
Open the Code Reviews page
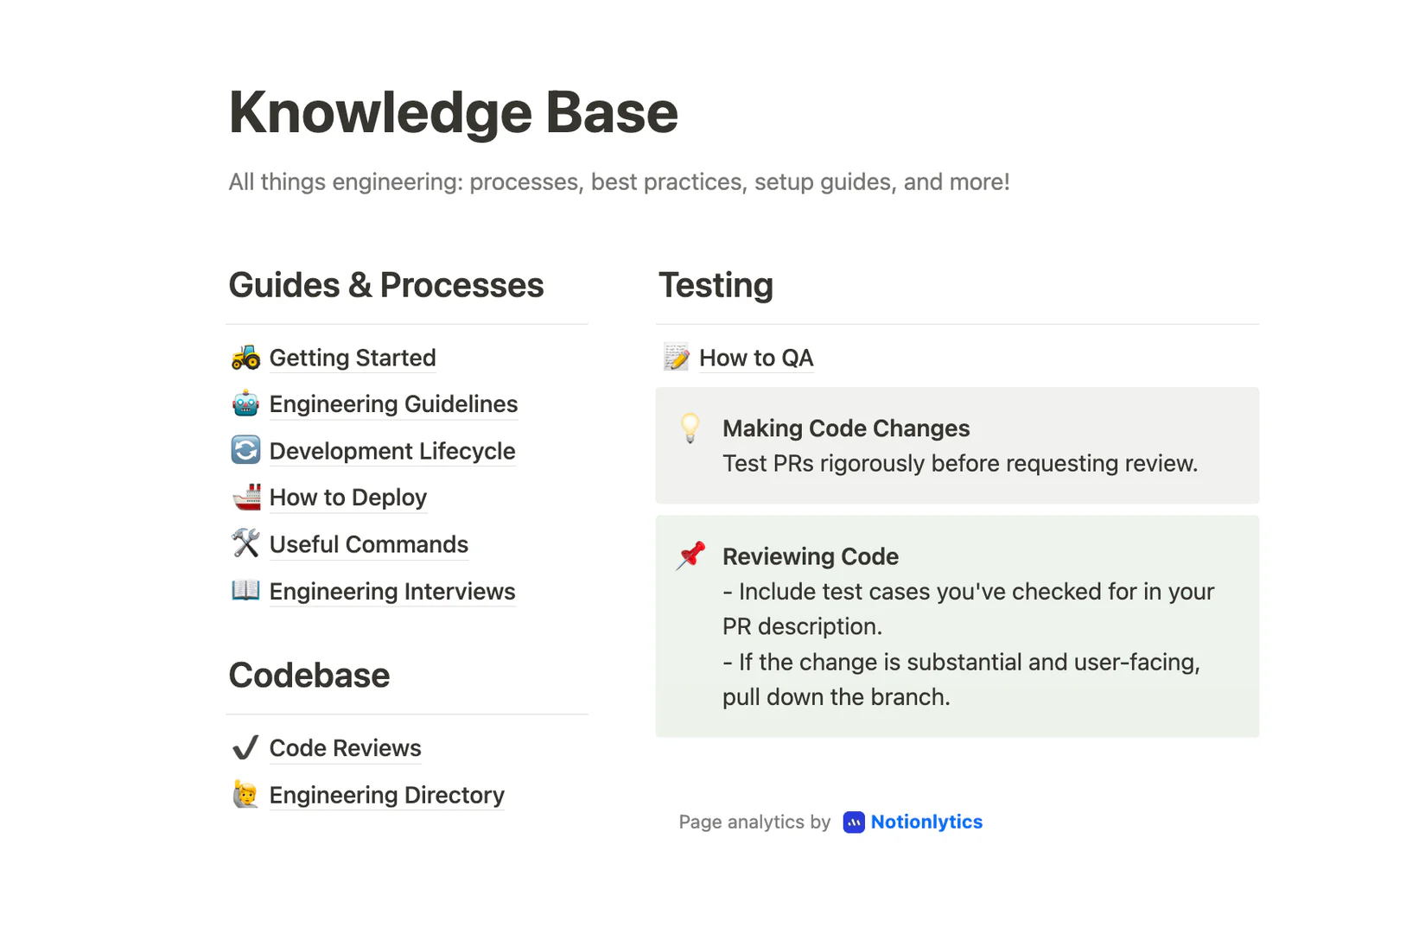click(x=345, y=747)
